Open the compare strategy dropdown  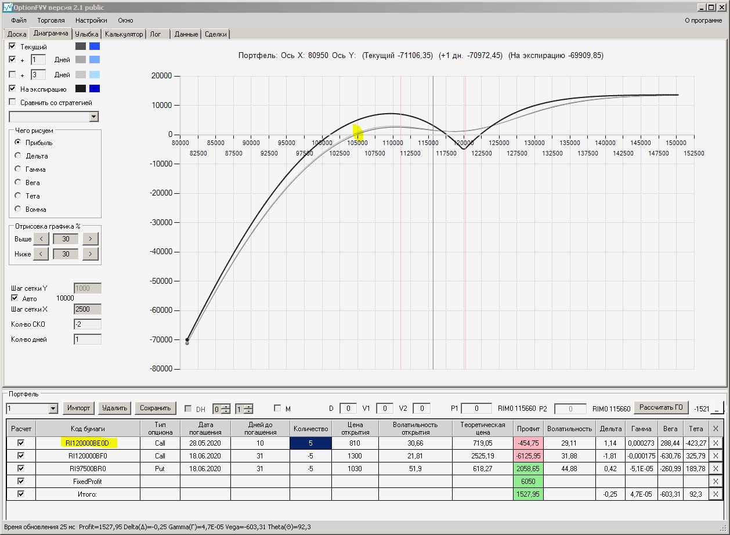pyautogui.click(x=94, y=117)
